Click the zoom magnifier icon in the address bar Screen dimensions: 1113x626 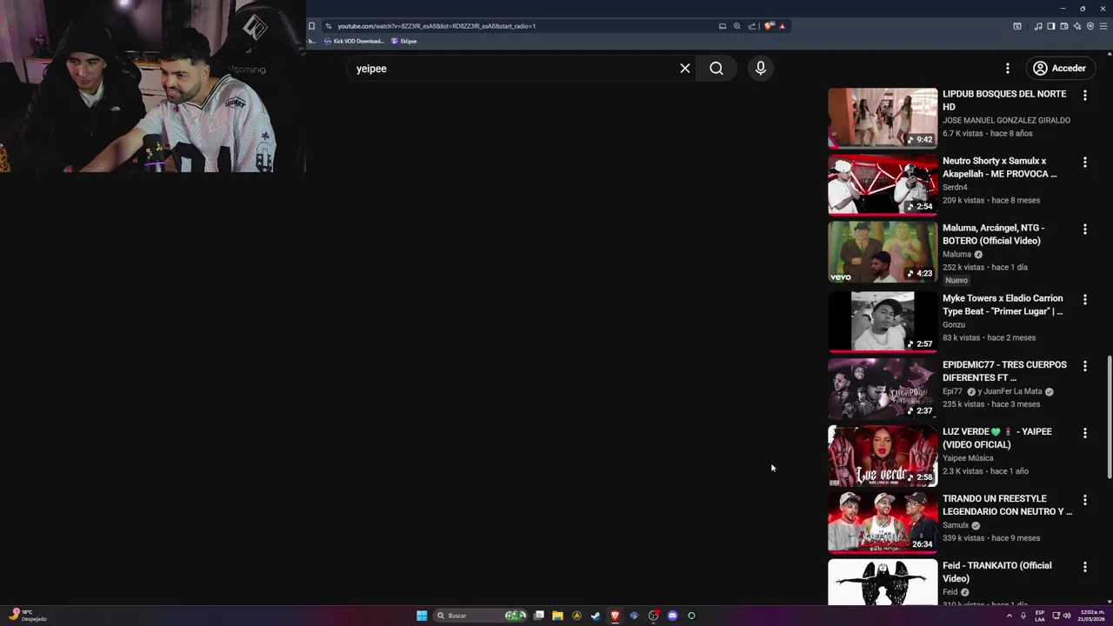(737, 26)
